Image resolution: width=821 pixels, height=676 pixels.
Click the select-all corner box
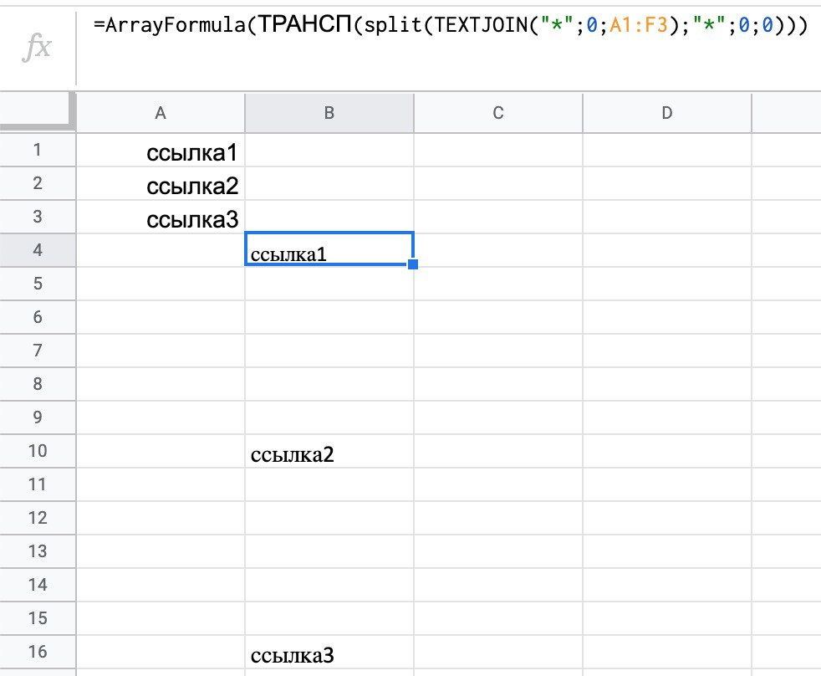pyautogui.click(x=37, y=111)
